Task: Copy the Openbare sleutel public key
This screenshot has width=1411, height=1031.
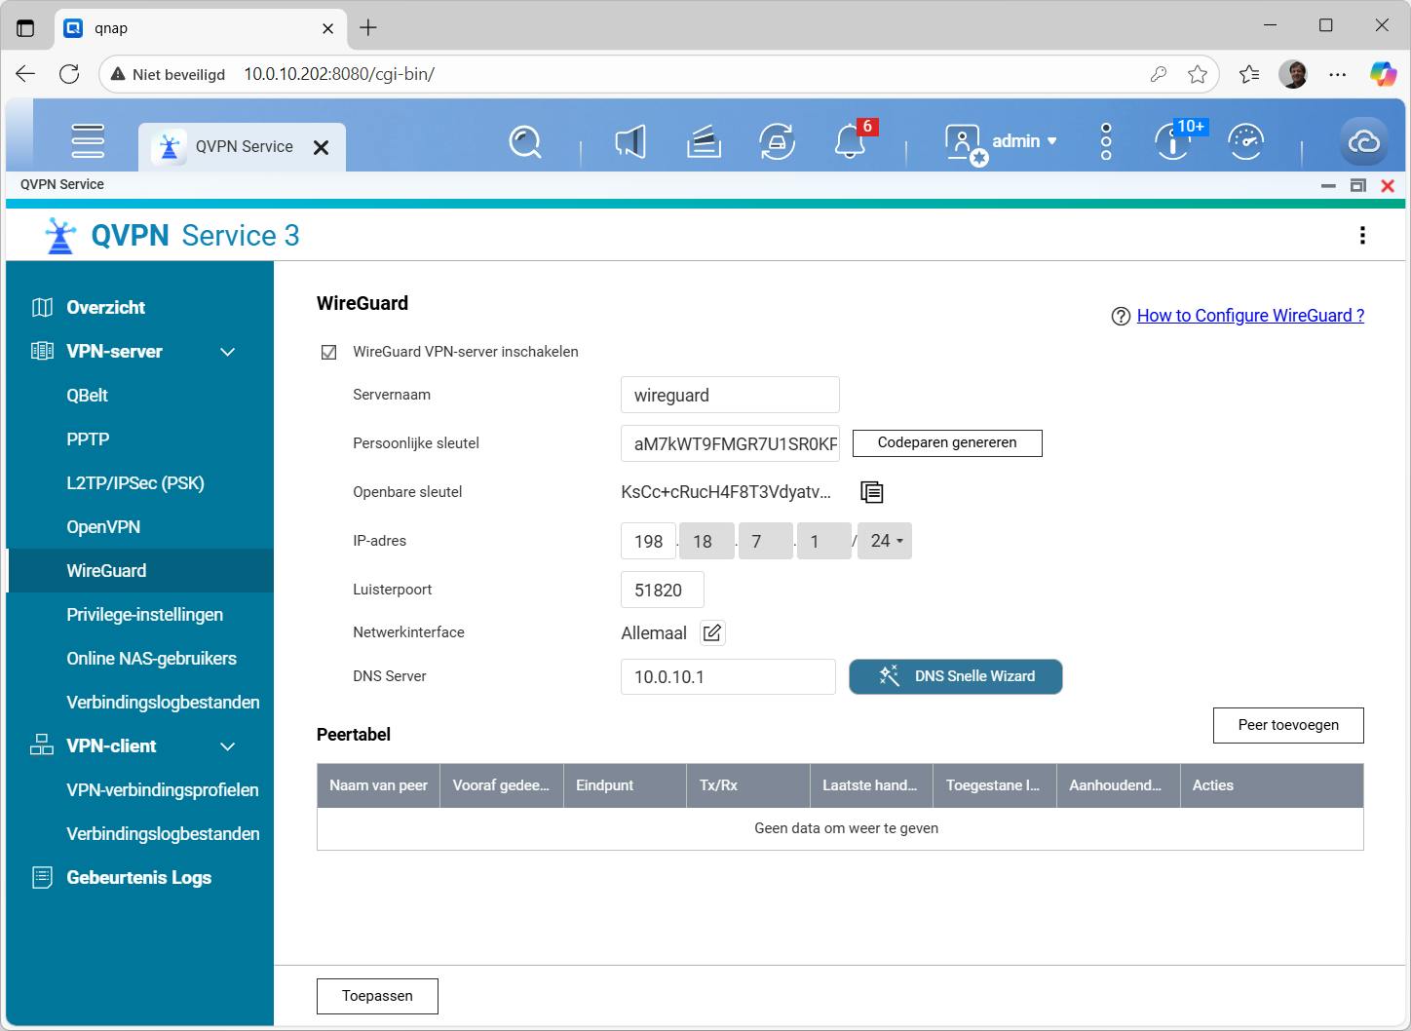Action: pyautogui.click(x=872, y=492)
